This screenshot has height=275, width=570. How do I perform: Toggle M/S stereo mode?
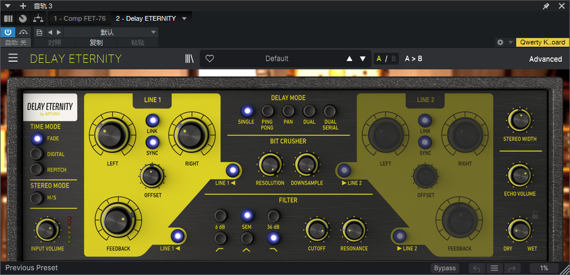[37, 198]
